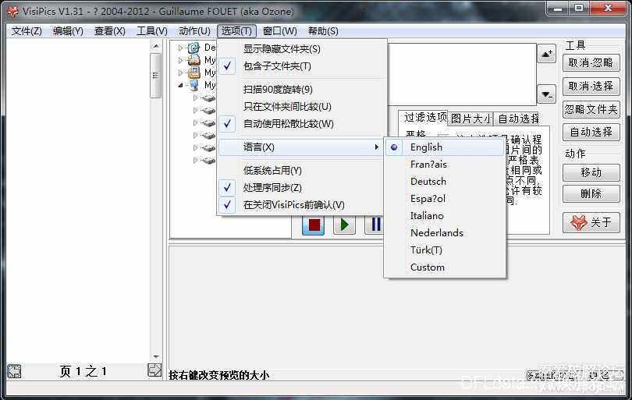
Task: Add folder with the up-arrow plus icon
Action: (546, 54)
